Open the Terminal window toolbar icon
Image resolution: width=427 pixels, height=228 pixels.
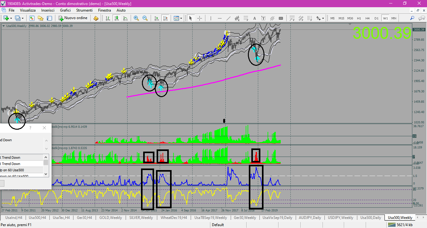[49, 18]
